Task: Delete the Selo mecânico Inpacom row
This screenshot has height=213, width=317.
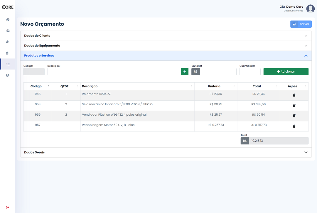Action: click(x=294, y=105)
